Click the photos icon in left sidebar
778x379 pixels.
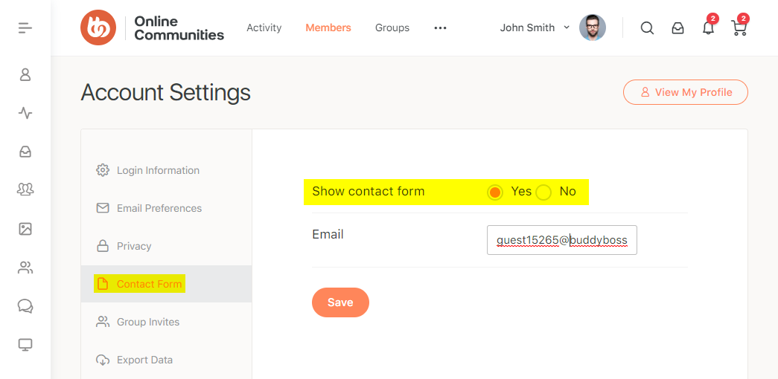tap(25, 229)
